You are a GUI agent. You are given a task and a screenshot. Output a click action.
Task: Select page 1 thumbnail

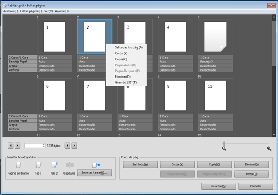(54, 37)
